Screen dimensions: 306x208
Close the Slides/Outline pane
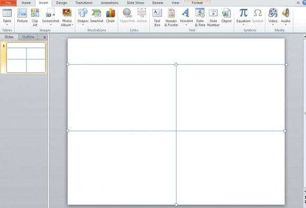44,37
